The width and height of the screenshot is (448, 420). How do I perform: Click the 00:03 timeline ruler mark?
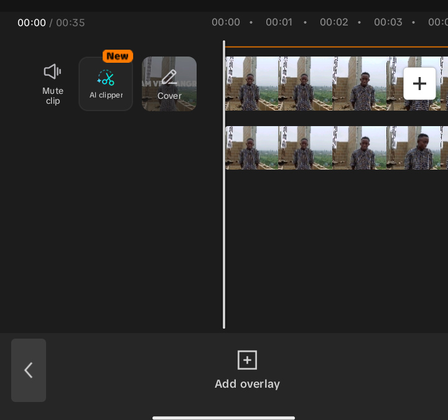tap(388, 22)
